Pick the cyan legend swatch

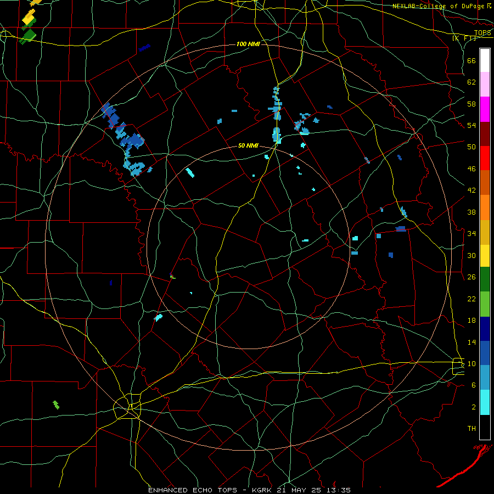click(485, 402)
